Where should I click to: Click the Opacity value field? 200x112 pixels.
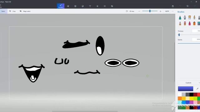click(x=196, y=40)
